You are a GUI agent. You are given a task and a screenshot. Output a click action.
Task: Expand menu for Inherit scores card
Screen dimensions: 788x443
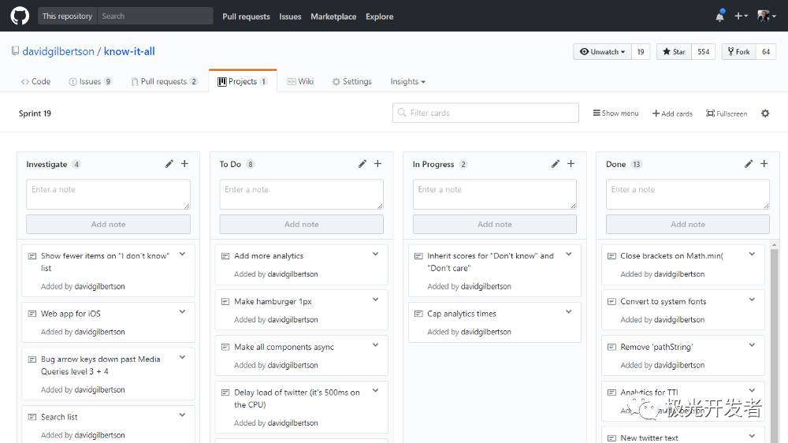point(569,255)
